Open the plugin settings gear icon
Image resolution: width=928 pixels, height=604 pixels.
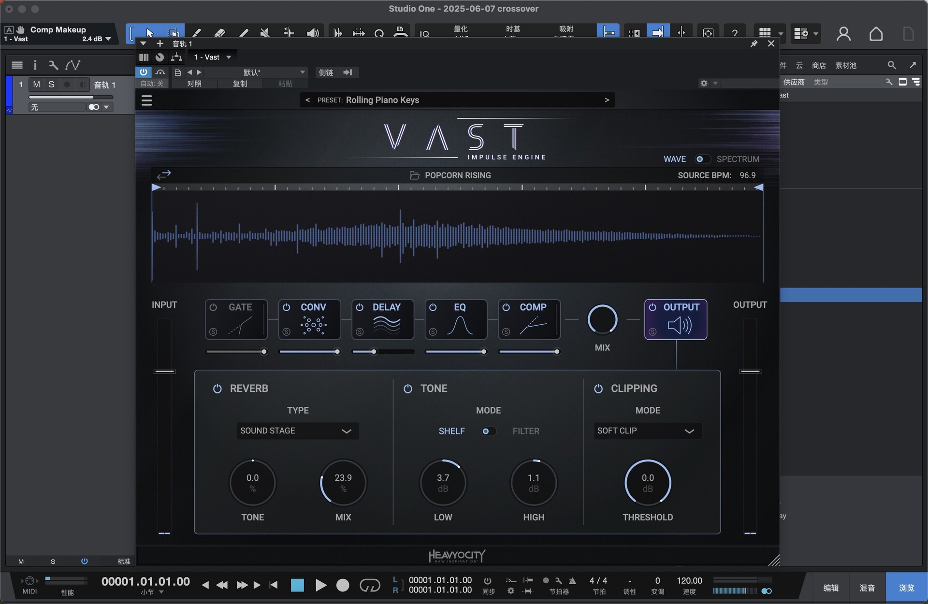click(704, 83)
